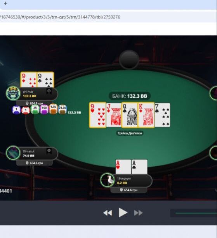The width and height of the screenshot is (217, 238).
Task: Open new browser tab with plus icon
Action: point(5,3)
